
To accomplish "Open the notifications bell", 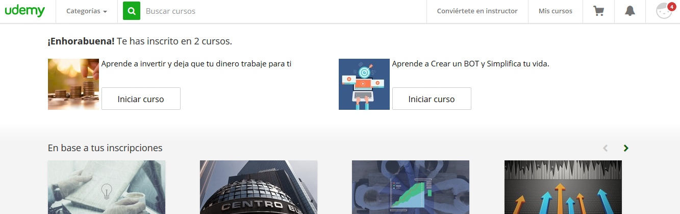I will [629, 11].
